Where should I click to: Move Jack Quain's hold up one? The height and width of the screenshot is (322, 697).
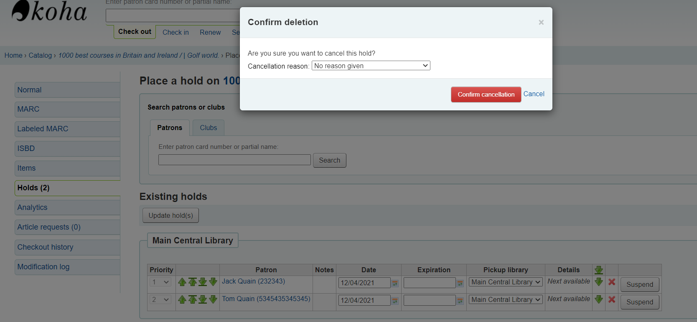click(182, 282)
